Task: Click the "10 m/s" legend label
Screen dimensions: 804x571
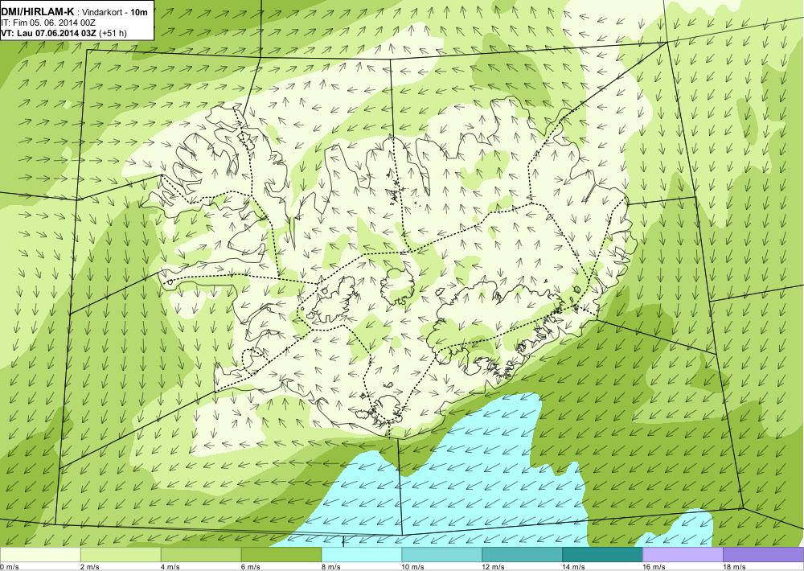Action: coord(413,567)
